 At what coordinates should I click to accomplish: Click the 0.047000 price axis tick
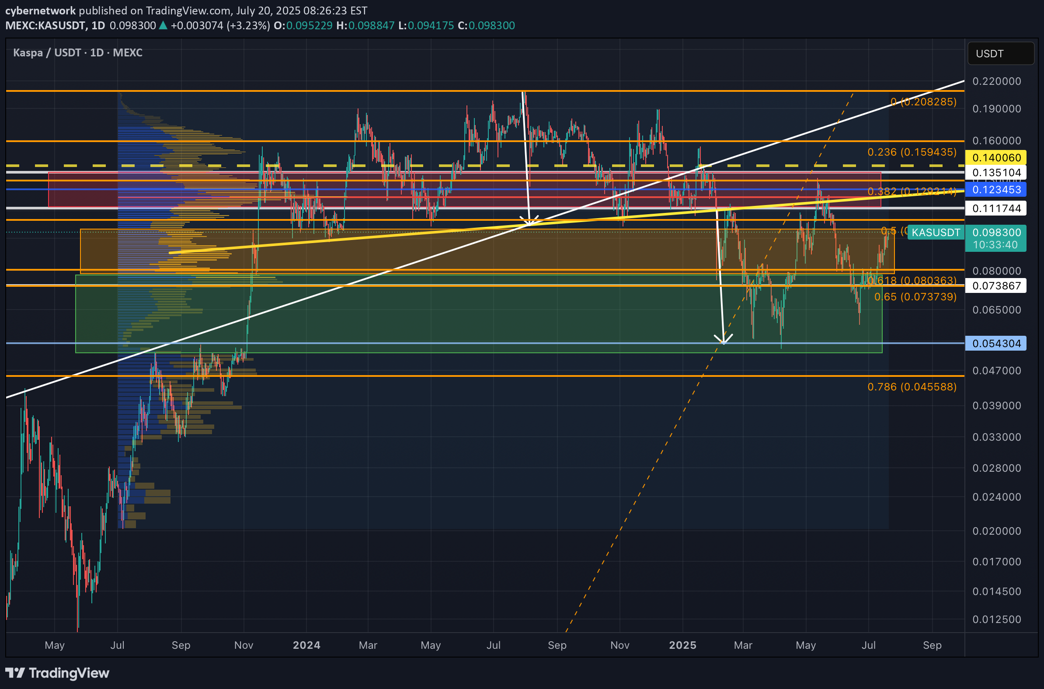tap(996, 370)
